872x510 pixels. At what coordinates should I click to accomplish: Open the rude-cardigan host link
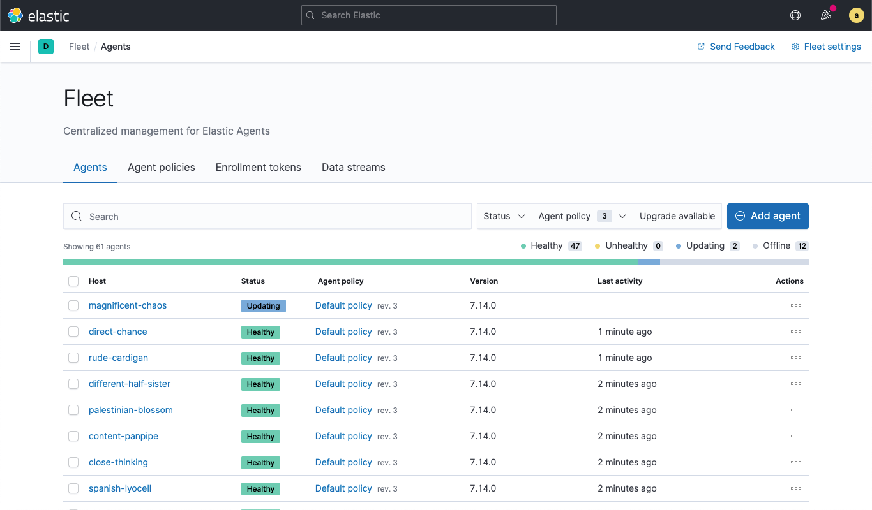pyautogui.click(x=118, y=358)
